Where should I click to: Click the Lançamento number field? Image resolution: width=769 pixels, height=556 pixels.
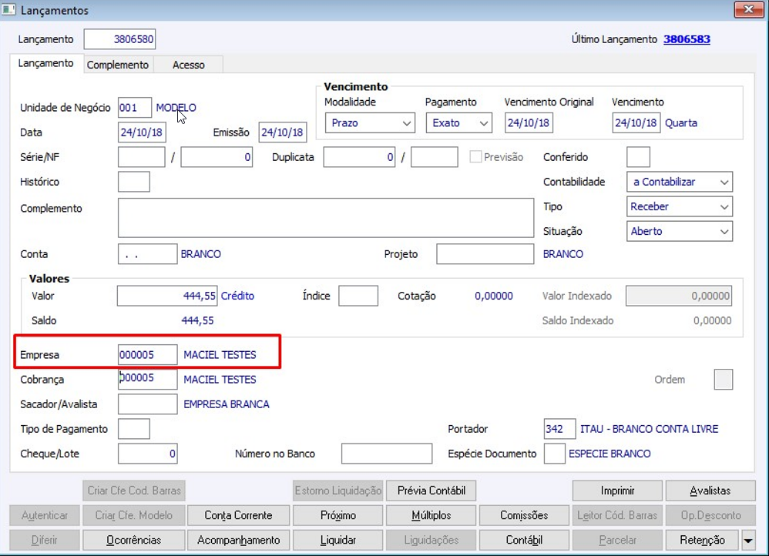(119, 39)
